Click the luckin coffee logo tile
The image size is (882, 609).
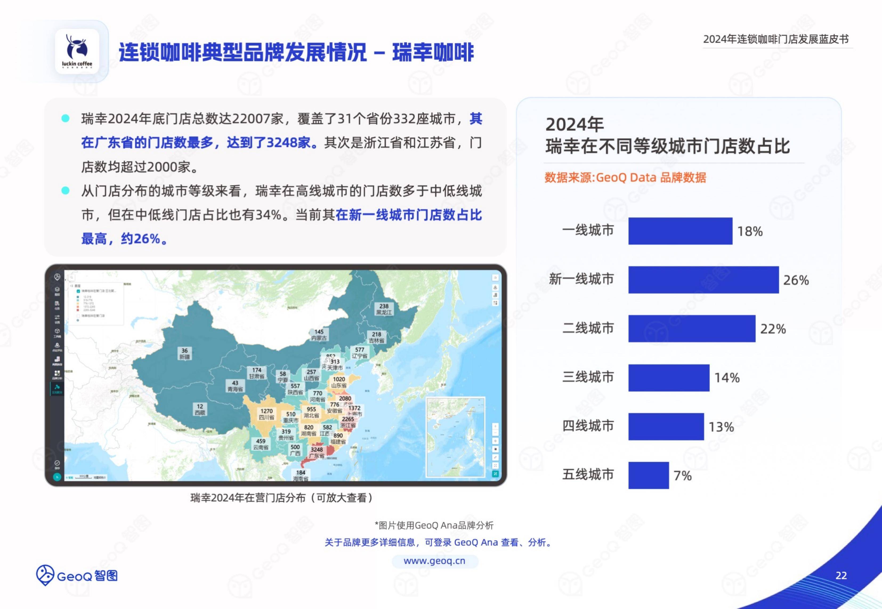click(x=77, y=51)
